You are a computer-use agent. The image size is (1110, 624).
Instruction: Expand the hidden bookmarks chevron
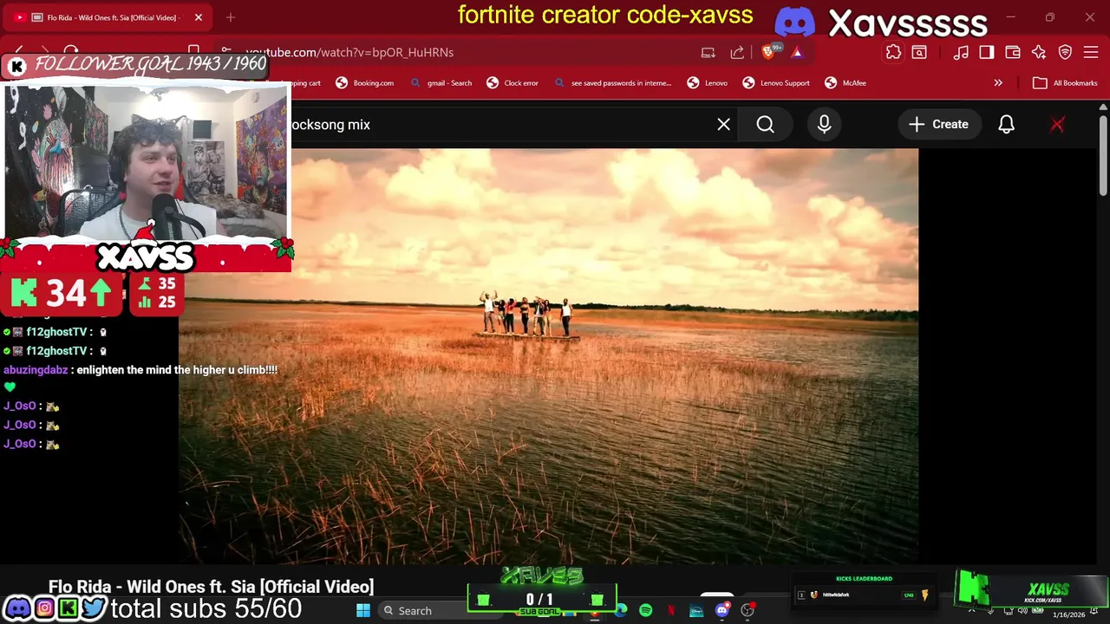(998, 83)
